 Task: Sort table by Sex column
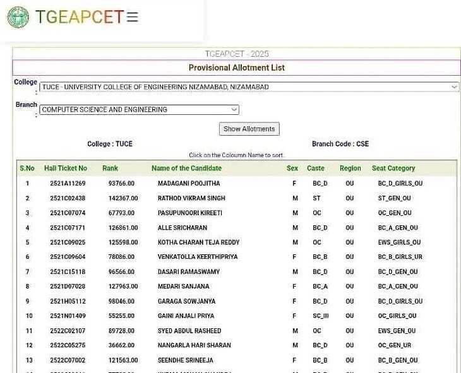[292, 169]
